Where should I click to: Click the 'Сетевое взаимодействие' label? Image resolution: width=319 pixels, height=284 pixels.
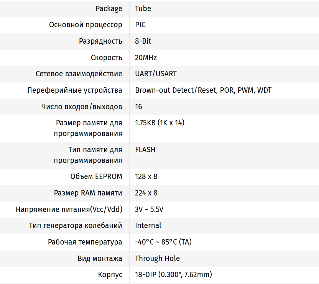(79, 74)
